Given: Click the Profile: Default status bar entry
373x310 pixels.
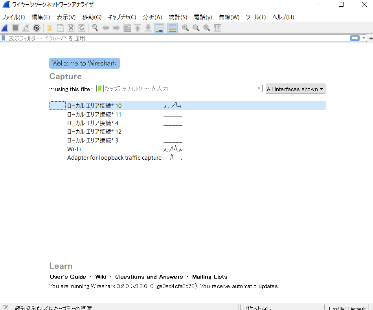Looking at the screenshot, I should (x=347, y=308).
